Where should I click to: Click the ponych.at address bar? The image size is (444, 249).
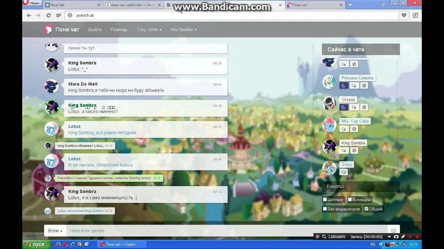pyautogui.click(x=232, y=15)
